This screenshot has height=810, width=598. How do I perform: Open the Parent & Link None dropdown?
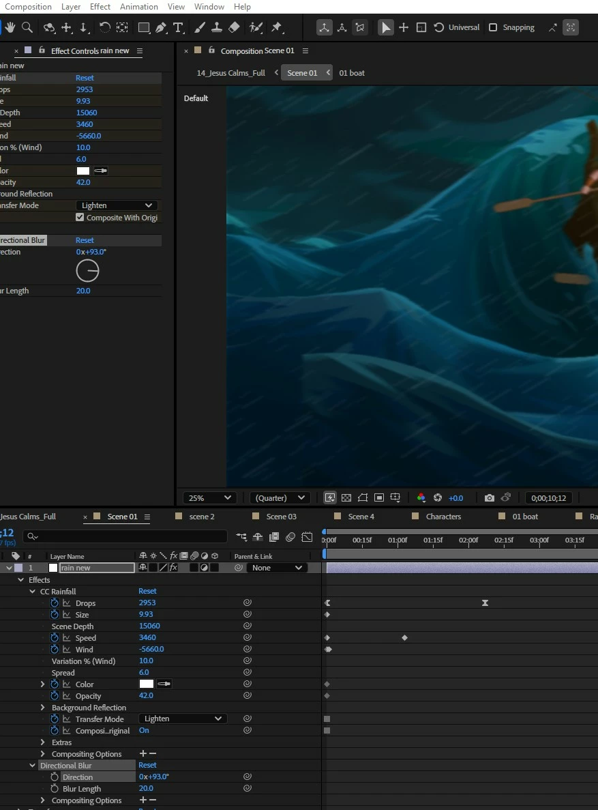pyautogui.click(x=277, y=567)
